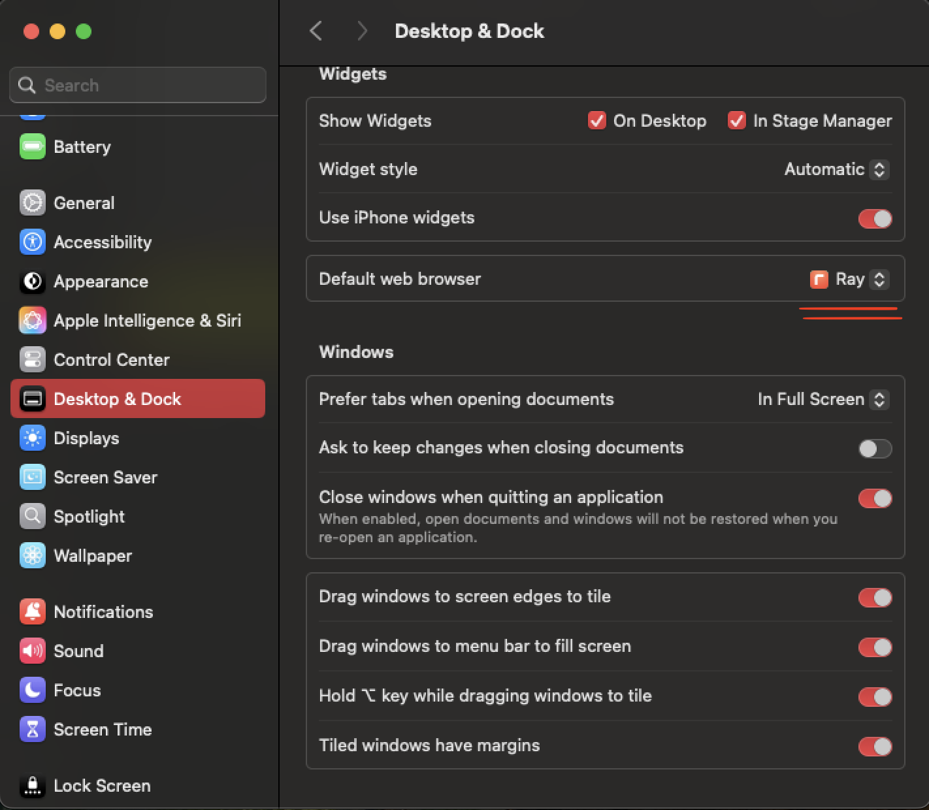Click the yellow minimize window button
The image size is (929, 810).
pos(57,31)
